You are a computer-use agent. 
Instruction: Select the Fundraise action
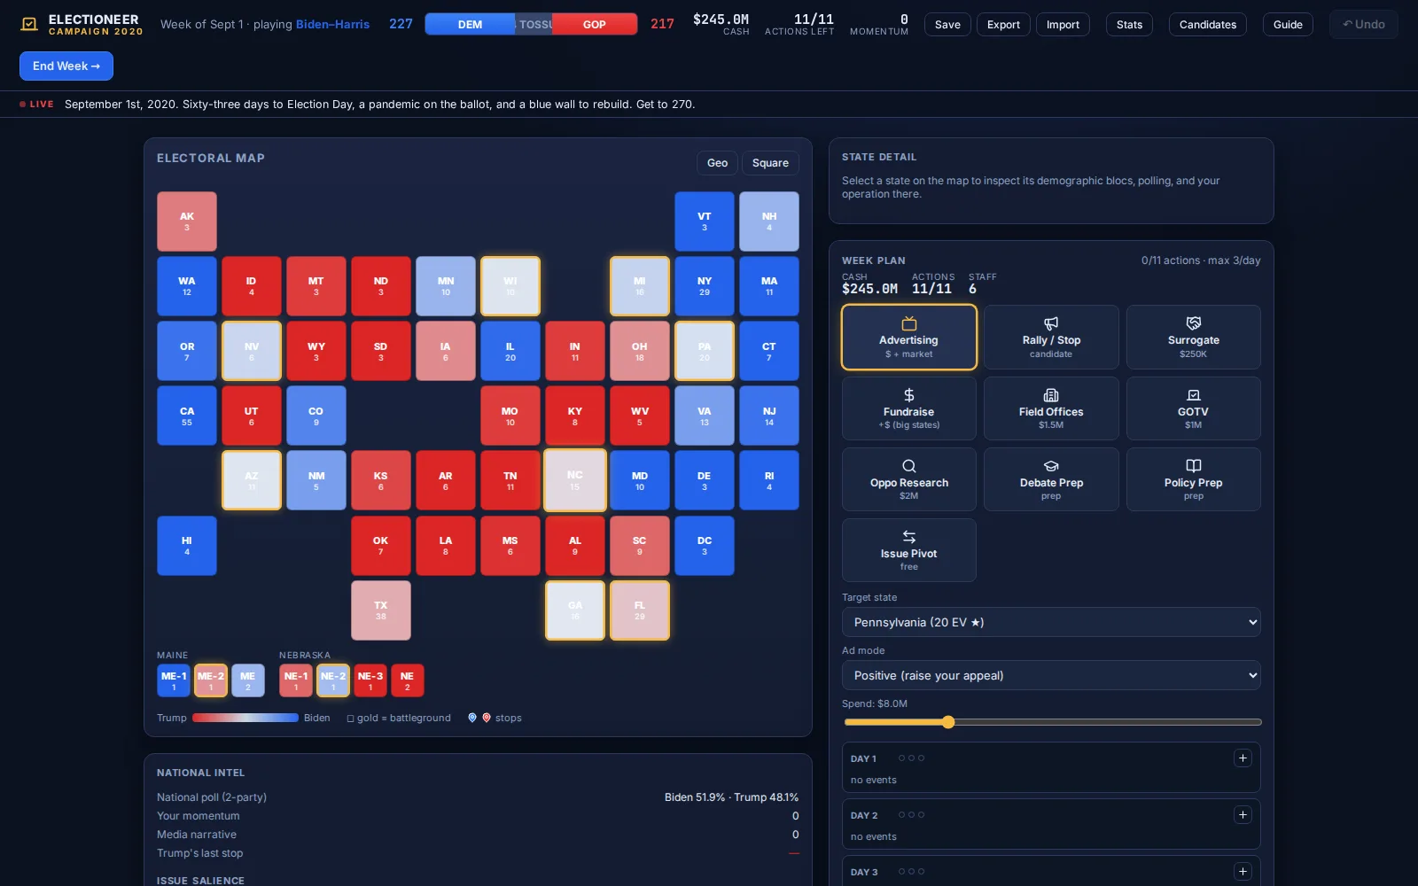point(908,408)
